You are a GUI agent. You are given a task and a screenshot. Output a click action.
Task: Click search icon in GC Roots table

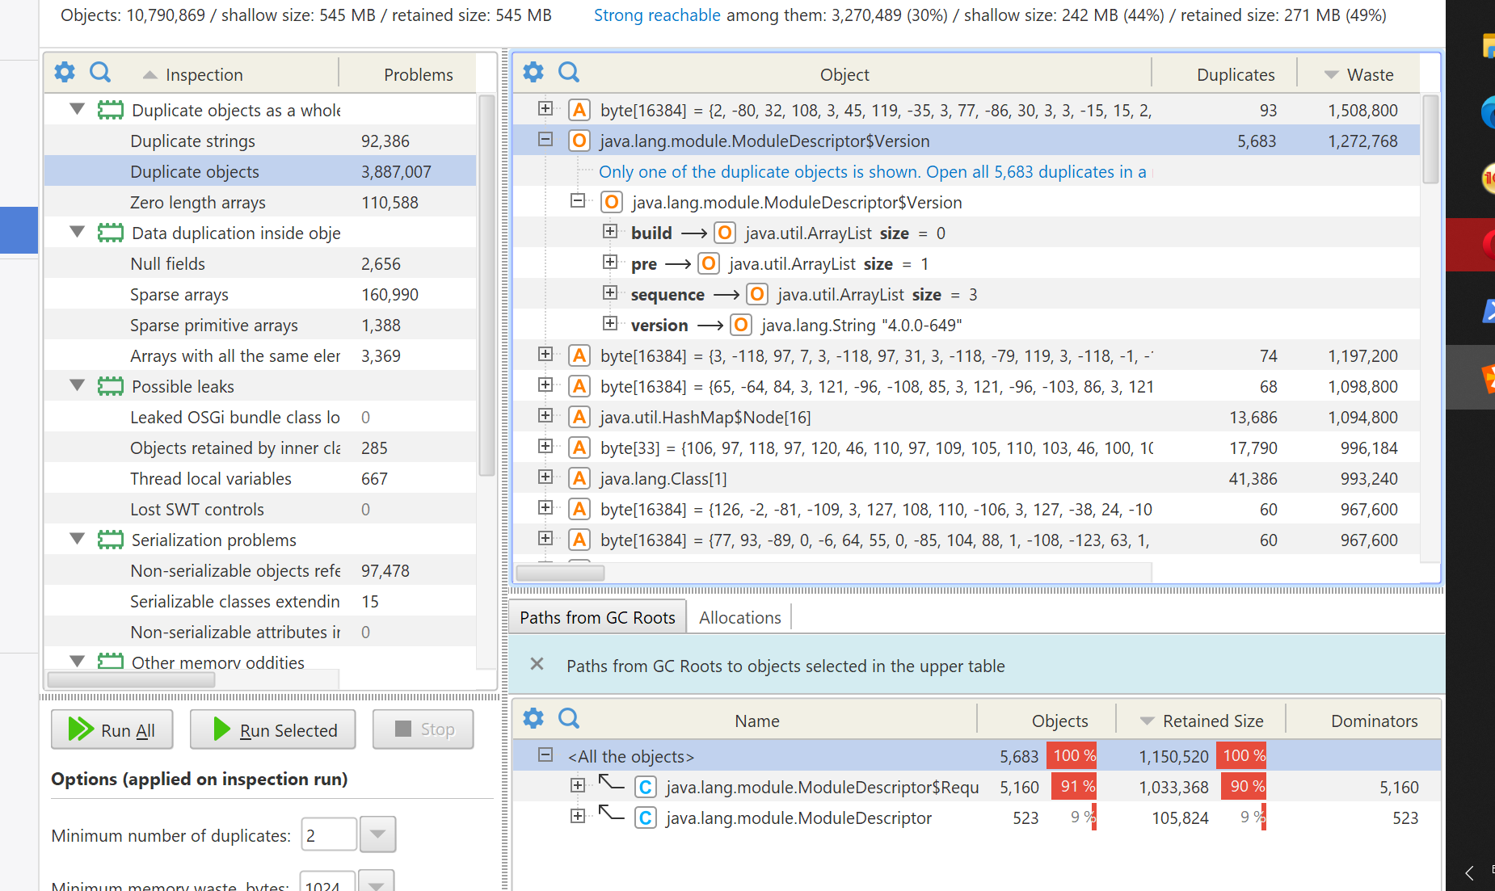569,718
